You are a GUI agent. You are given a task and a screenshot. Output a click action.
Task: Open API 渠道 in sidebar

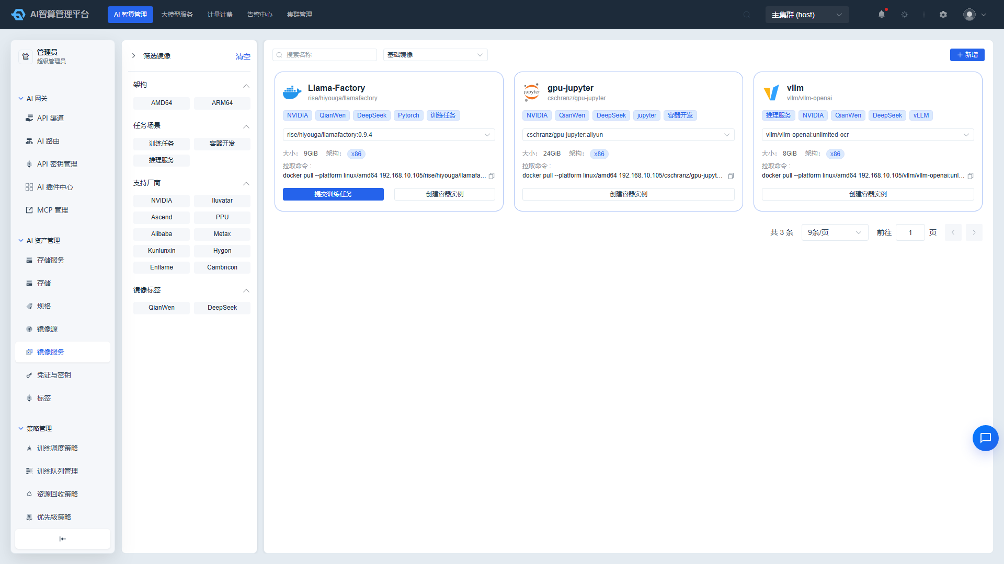[x=63, y=118]
